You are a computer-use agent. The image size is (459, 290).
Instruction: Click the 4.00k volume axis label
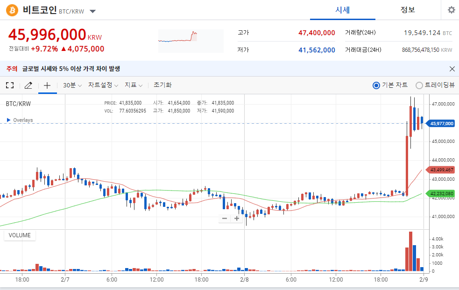[438, 239]
